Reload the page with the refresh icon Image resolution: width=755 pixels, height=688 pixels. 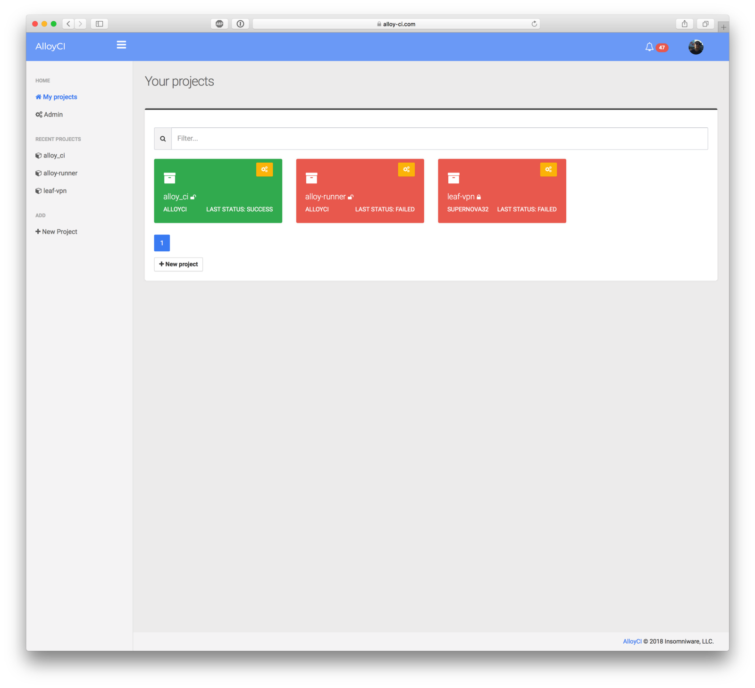(534, 24)
